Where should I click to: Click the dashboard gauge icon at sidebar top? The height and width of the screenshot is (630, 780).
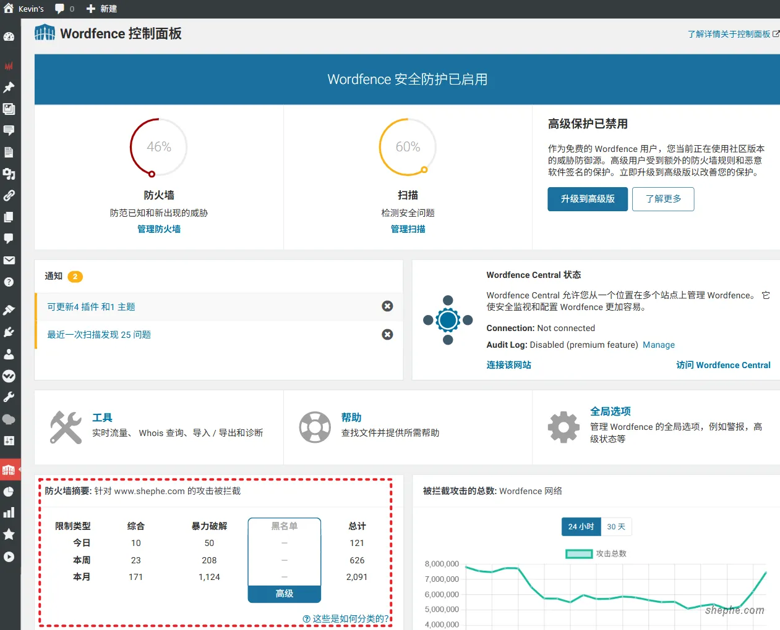click(10, 36)
